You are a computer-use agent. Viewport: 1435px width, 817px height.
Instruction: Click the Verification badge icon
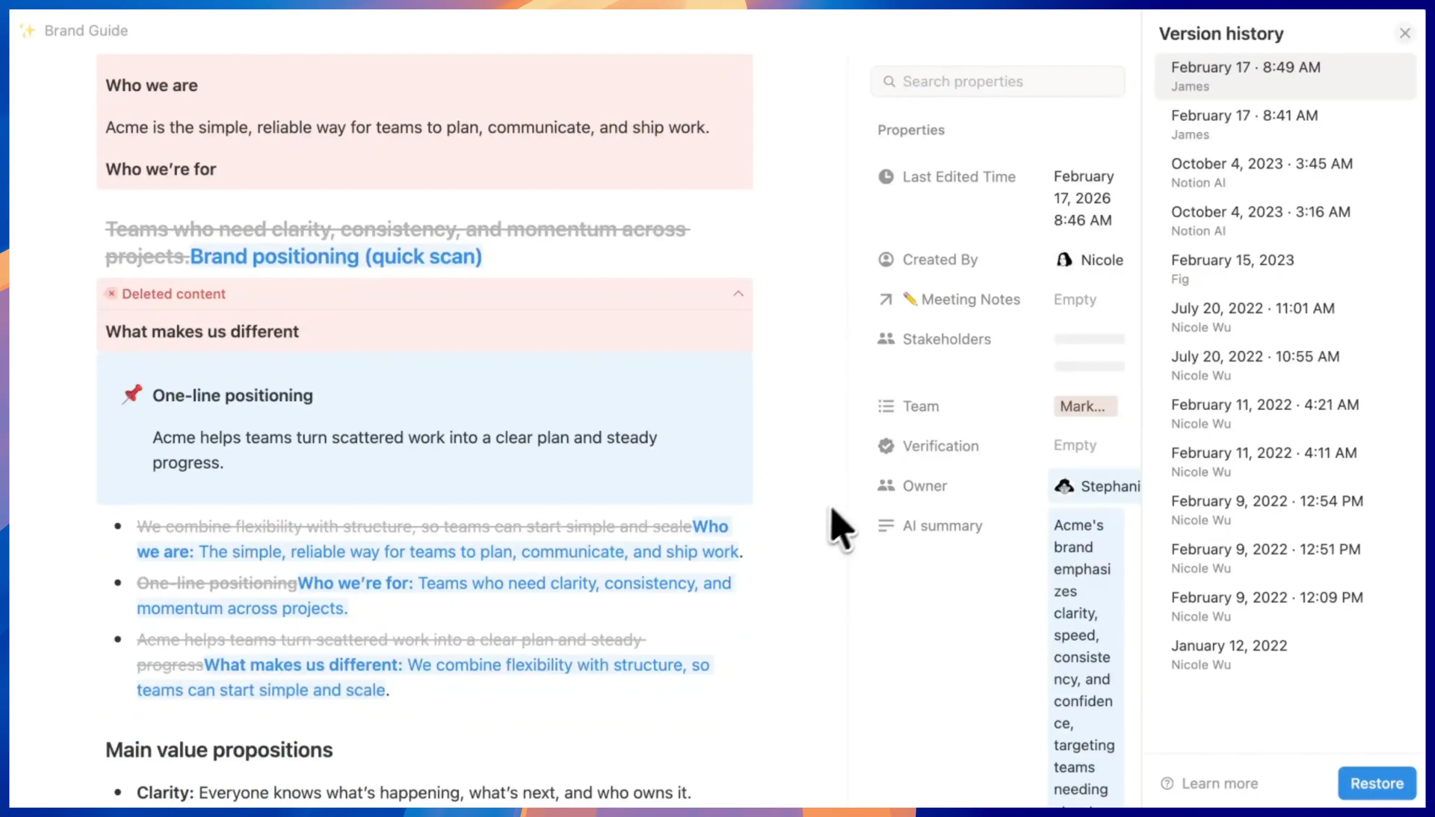click(x=886, y=446)
